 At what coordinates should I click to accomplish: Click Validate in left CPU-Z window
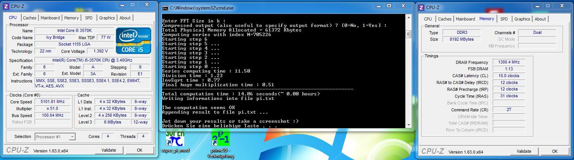(109, 150)
